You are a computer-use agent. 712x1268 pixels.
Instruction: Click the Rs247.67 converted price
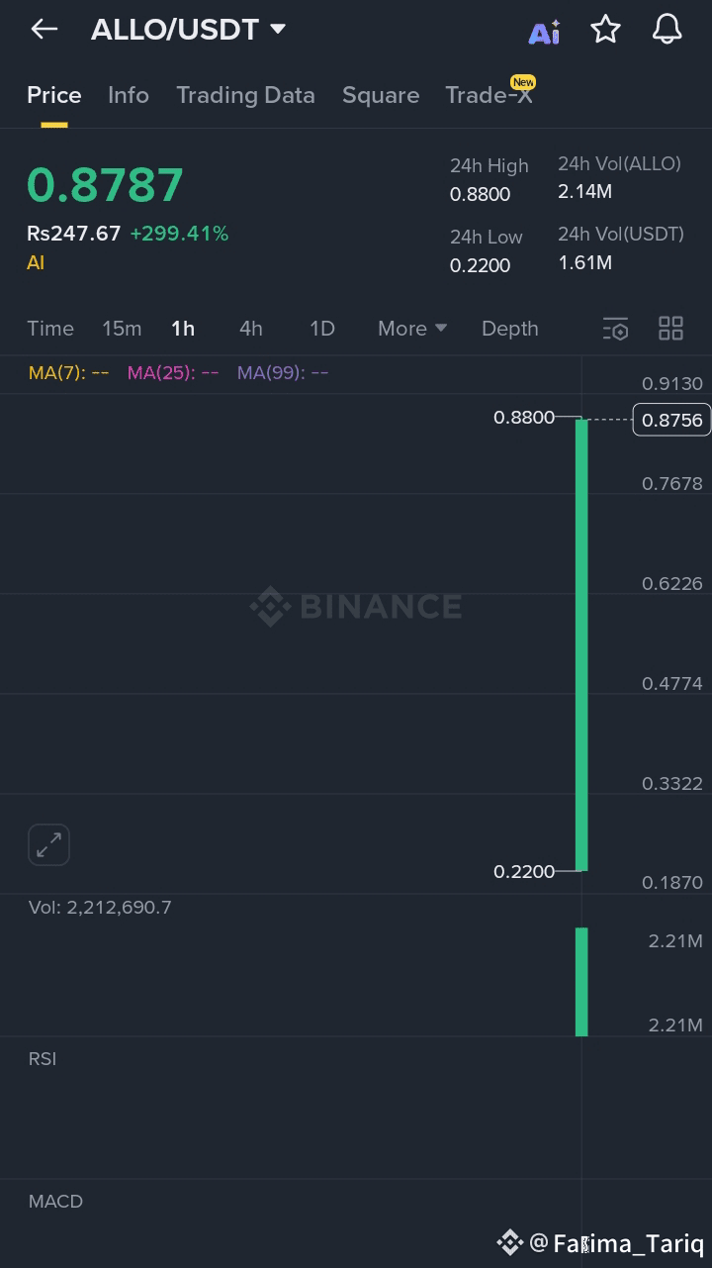click(x=73, y=234)
